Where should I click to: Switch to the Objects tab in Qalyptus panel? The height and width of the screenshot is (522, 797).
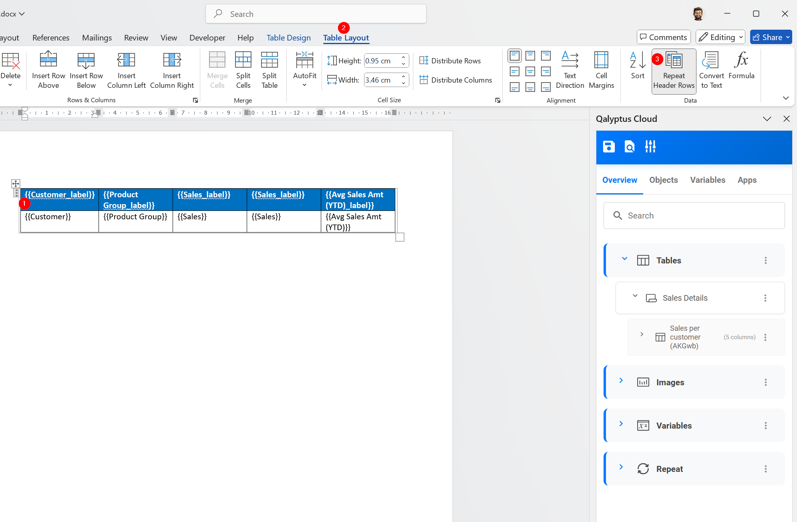point(663,180)
